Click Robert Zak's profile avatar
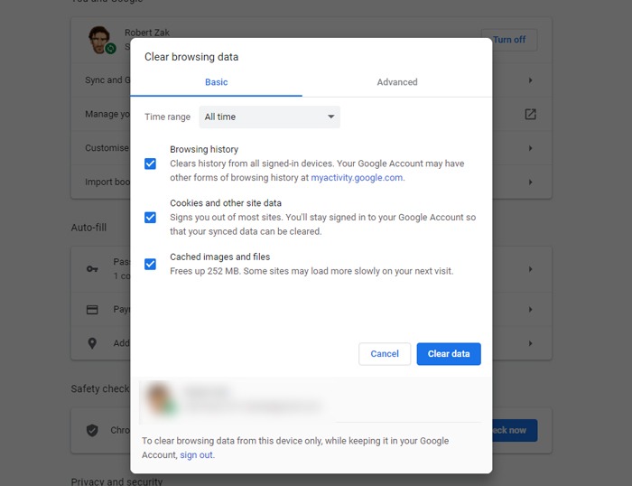632x486 pixels. pyautogui.click(x=100, y=41)
